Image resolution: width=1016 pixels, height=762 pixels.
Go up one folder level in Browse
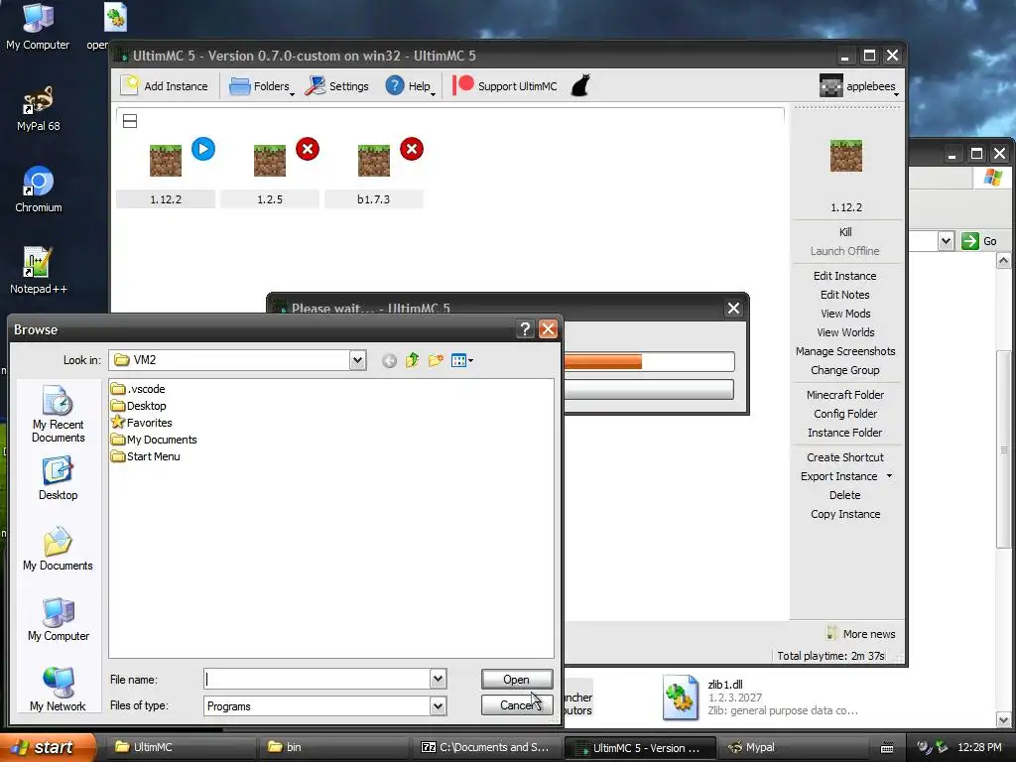point(412,360)
